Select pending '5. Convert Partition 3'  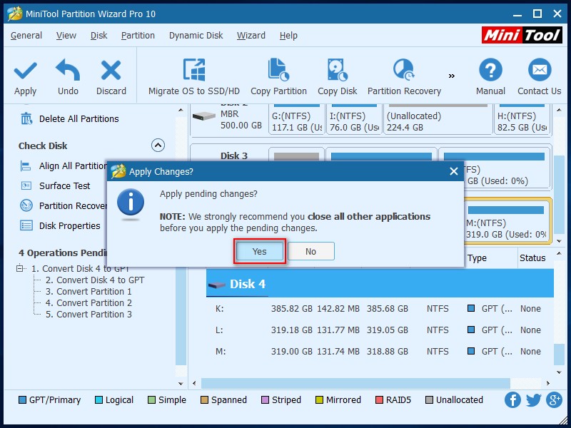89,315
